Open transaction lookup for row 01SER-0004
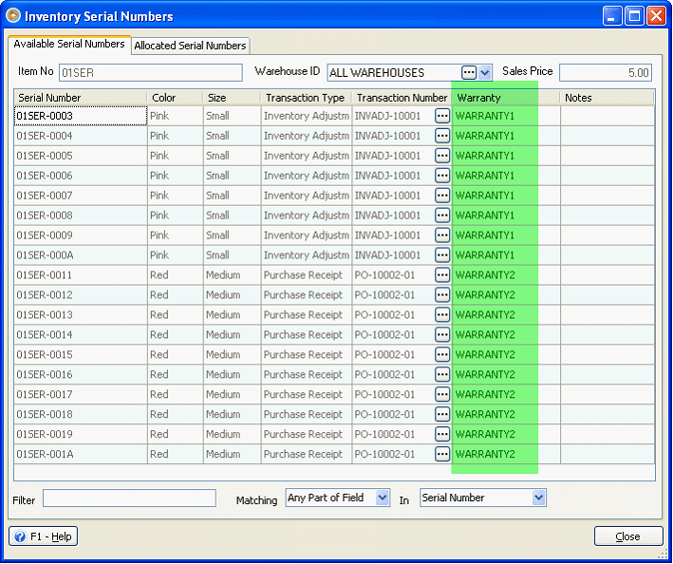This screenshot has width=673, height=564. point(442,136)
